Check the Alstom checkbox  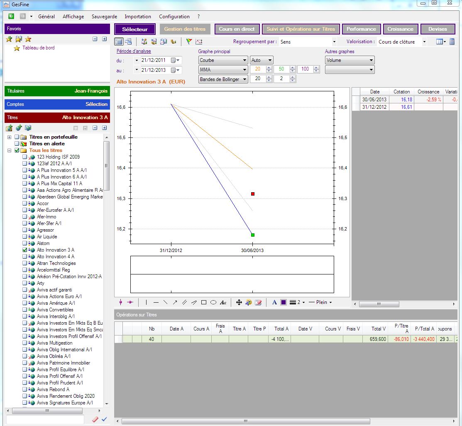click(x=25, y=243)
